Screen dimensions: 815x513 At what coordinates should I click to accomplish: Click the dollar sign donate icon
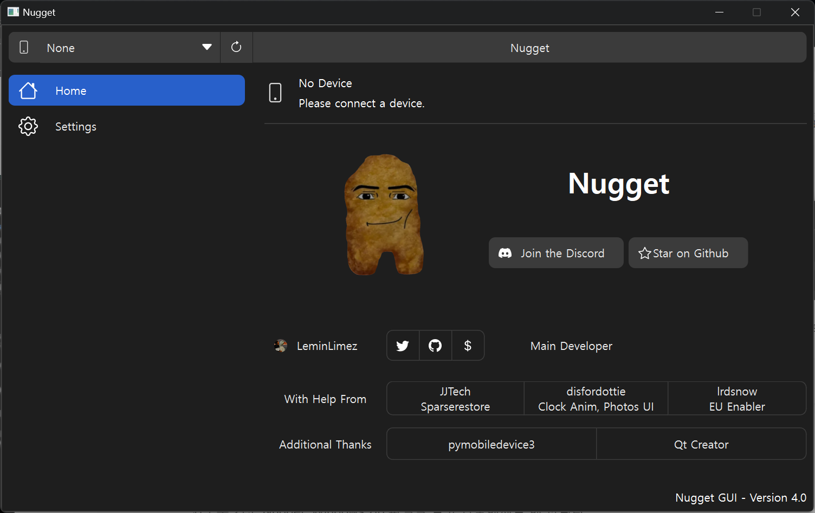coord(468,346)
